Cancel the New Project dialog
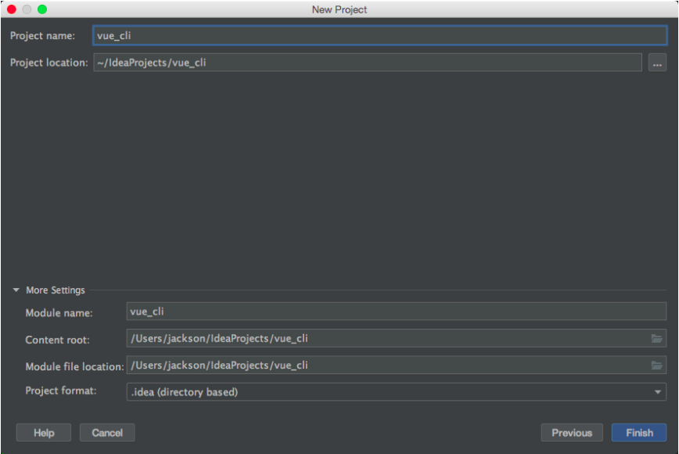 click(107, 433)
